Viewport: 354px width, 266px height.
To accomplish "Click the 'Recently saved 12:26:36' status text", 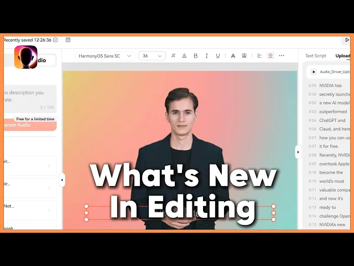I will (27, 40).
